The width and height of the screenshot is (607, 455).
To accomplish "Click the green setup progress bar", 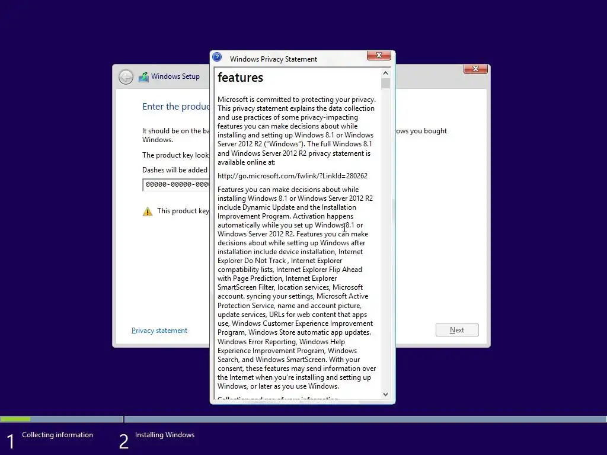I will (x=15, y=419).
